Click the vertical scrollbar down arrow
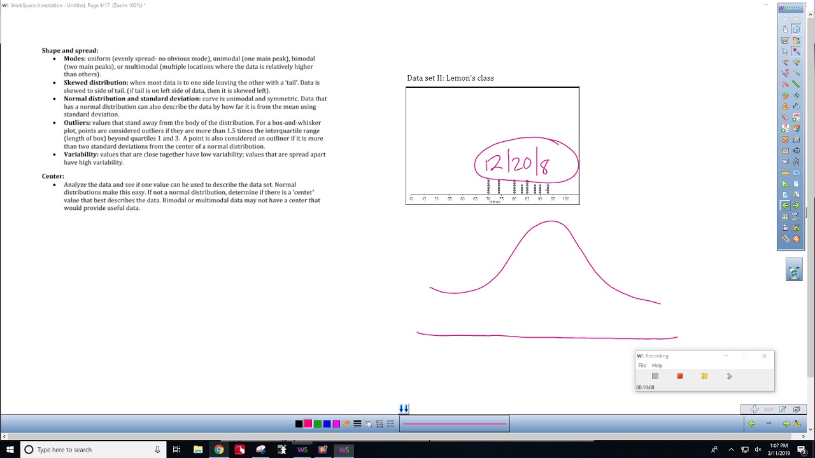 tap(811, 430)
